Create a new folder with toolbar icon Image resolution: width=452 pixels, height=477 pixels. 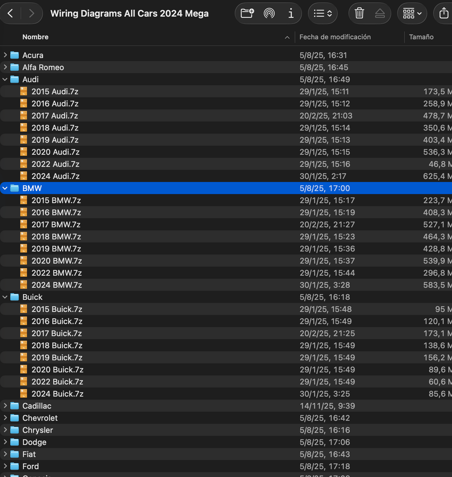[x=247, y=13]
